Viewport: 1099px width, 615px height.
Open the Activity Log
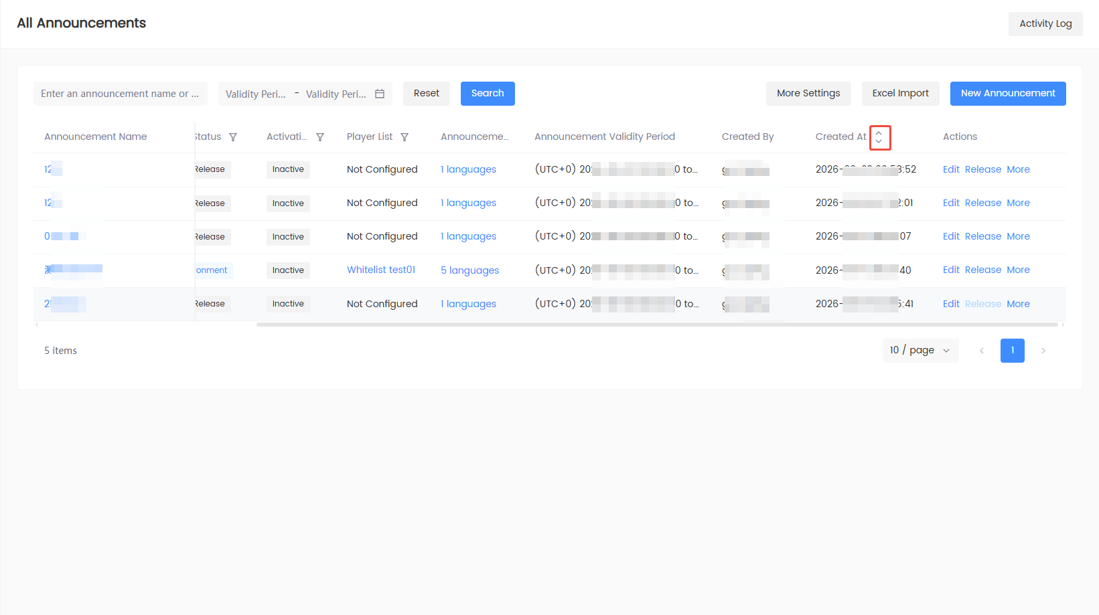(x=1045, y=23)
